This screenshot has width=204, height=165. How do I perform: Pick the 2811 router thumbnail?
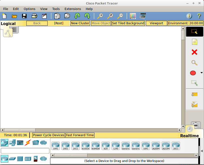tap(176, 145)
